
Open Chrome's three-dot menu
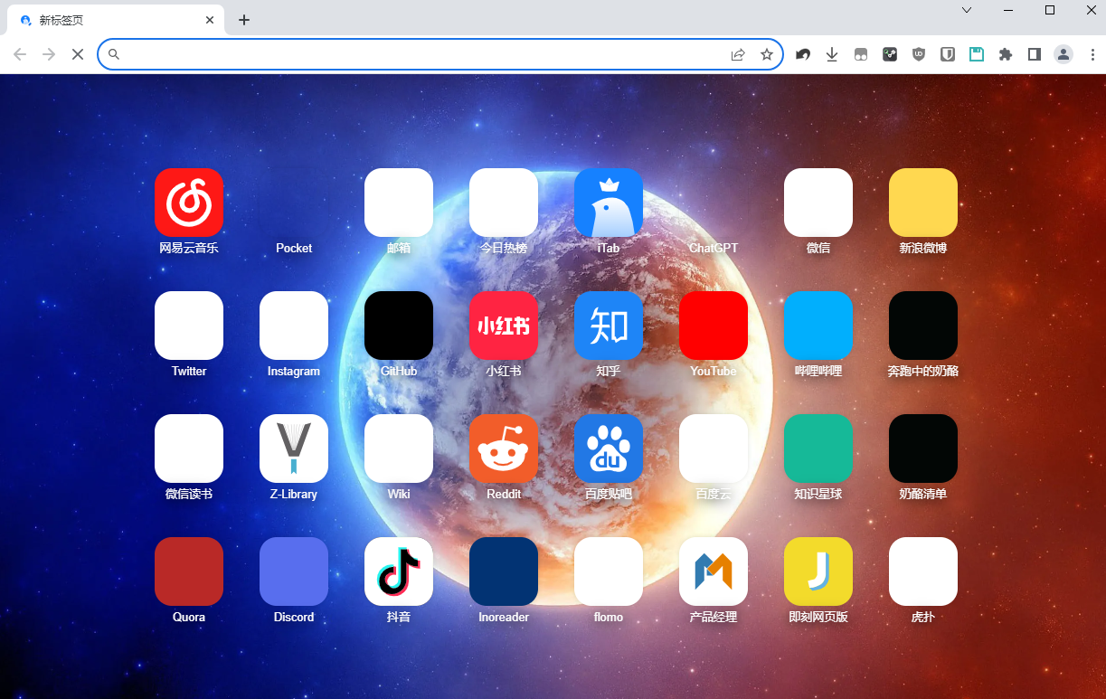[1092, 54]
